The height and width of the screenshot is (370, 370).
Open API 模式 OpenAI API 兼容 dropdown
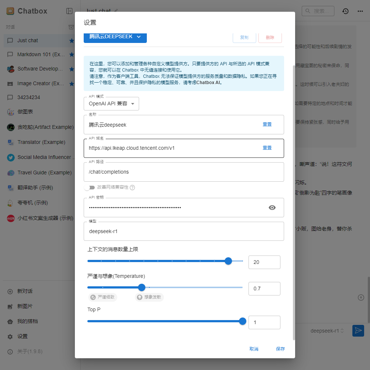[111, 104]
